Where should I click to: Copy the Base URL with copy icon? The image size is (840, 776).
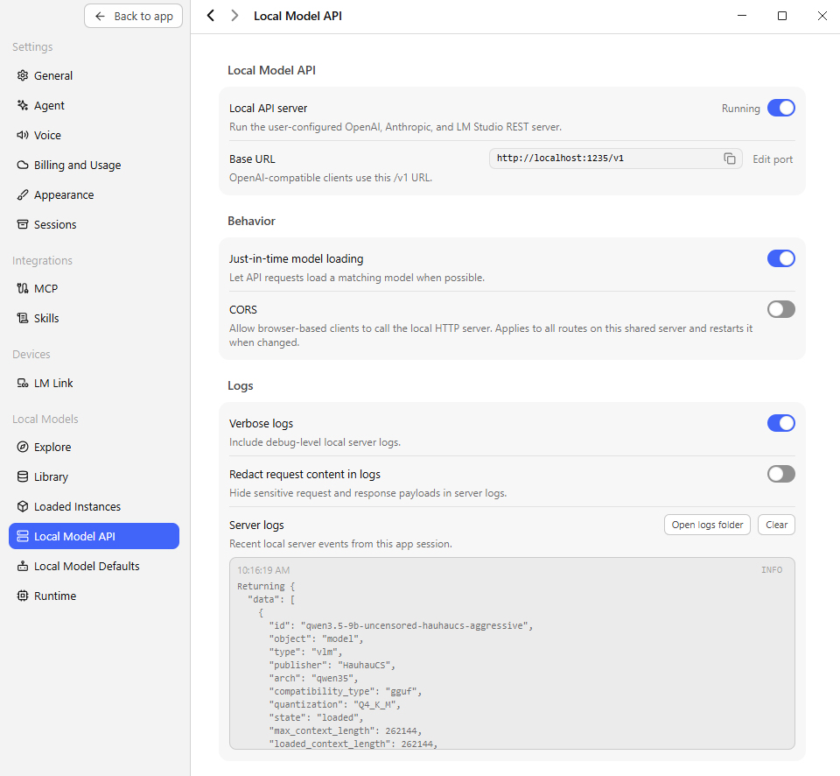730,159
